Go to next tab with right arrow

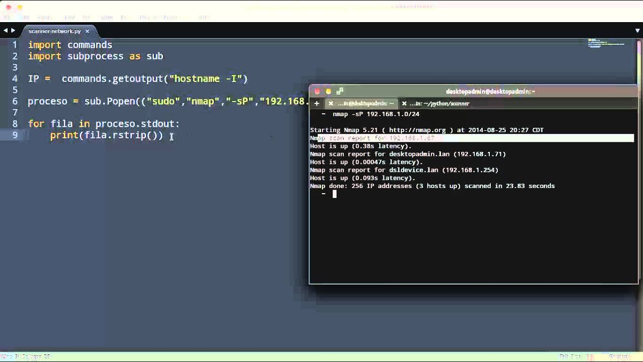click(x=13, y=31)
